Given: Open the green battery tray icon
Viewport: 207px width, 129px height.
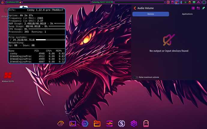Looking at the screenshot, I should click(185, 2).
